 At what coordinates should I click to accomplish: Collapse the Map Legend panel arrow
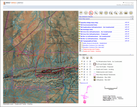[x=130, y=55]
